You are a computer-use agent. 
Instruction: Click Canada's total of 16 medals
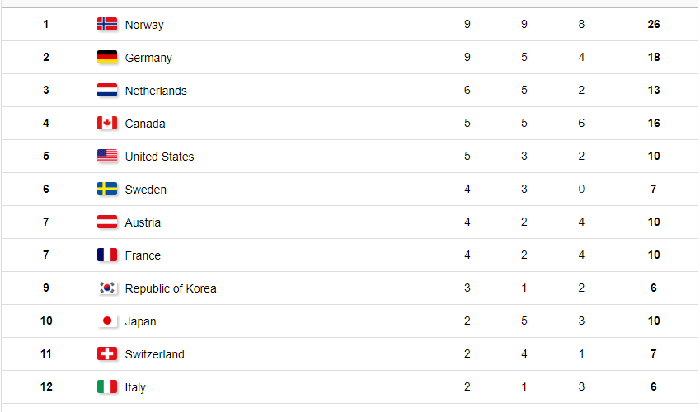[x=654, y=124]
